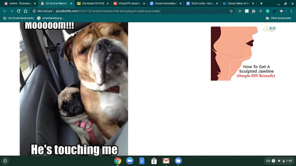Open the Files app in the shelf
Image resolution: width=296 pixels, height=166 pixels.
(178, 161)
